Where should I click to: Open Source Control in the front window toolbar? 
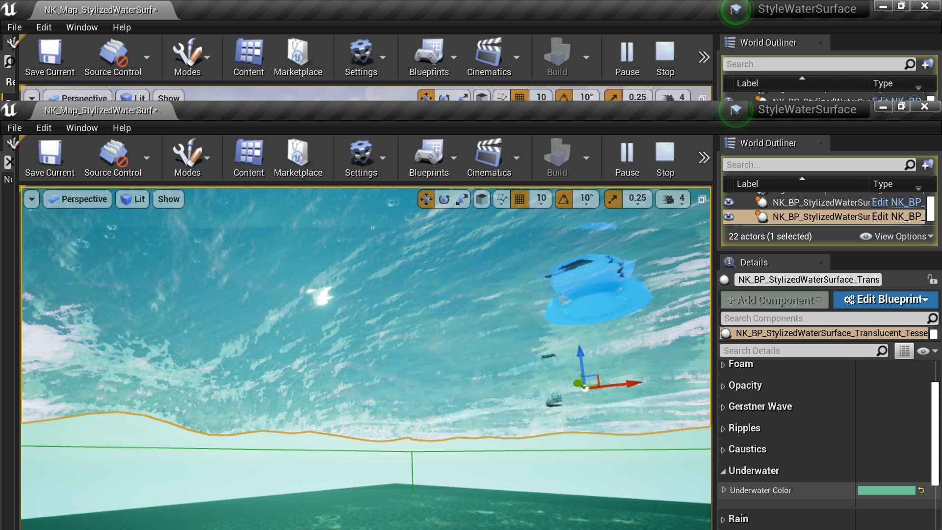coord(113,158)
